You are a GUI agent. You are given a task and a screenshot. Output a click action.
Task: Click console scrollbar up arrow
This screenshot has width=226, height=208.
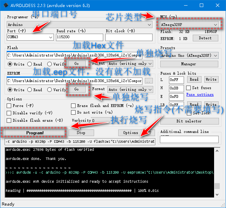[x=217, y=151]
